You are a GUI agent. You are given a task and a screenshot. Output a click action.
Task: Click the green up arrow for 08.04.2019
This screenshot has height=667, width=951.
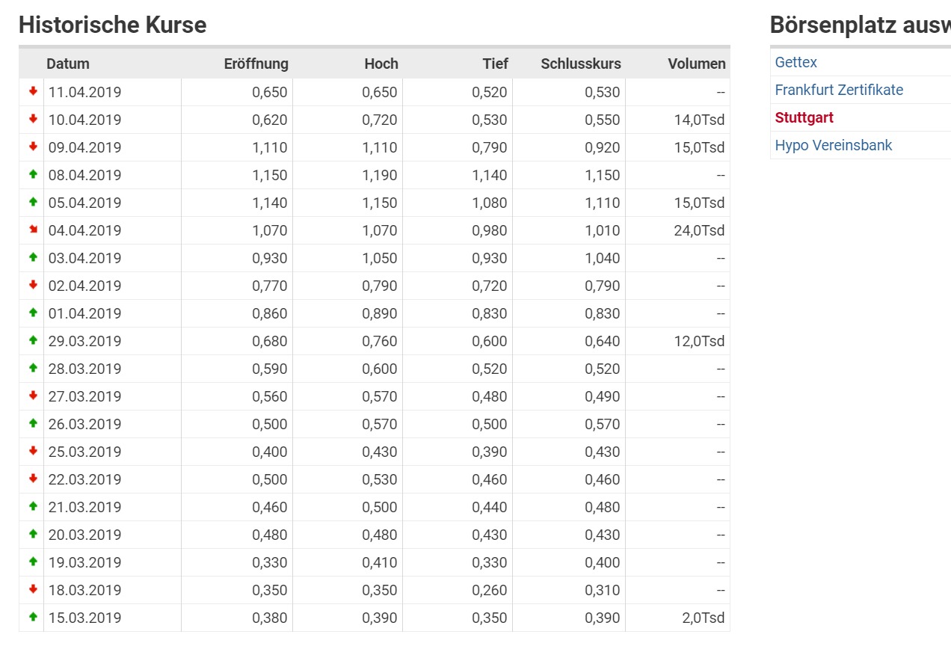pyautogui.click(x=33, y=174)
